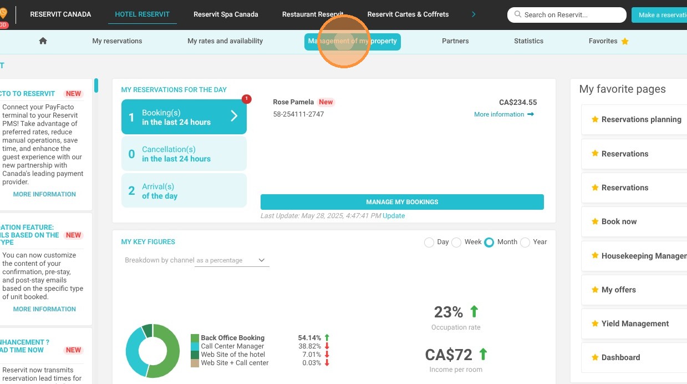The height and width of the screenshot is (384, 687).
Task: Click the star beside Reservations planning
Action: point(595,119)
